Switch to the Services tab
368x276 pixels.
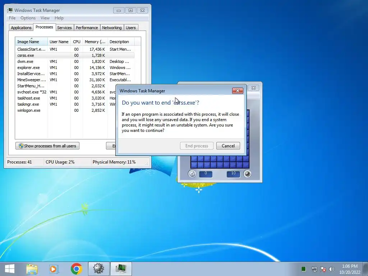coord(64,28)
